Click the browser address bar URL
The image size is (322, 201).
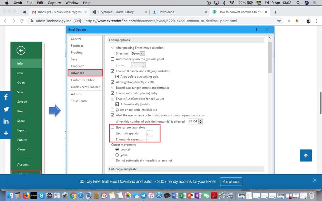[x=161, y=21]
